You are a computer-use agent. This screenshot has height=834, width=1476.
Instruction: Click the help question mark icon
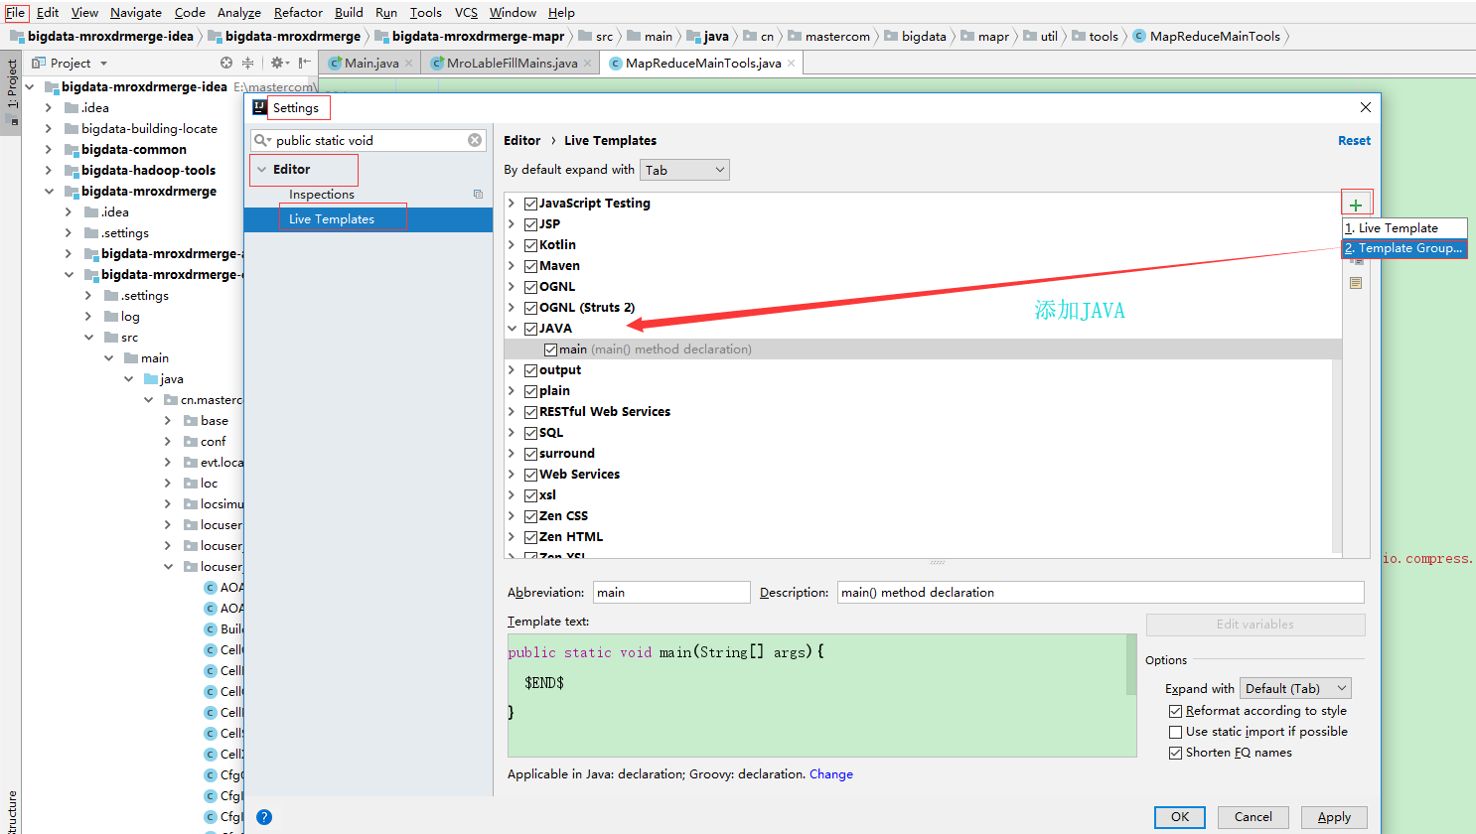tap(264, 817)
